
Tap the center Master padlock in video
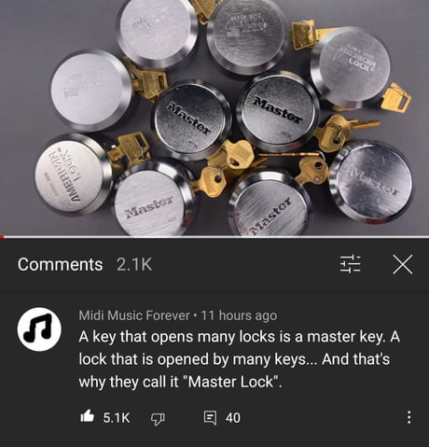(191, 119)
